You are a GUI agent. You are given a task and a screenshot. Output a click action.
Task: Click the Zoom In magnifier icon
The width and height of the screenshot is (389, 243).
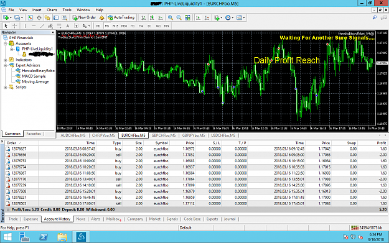pos(170,17)
